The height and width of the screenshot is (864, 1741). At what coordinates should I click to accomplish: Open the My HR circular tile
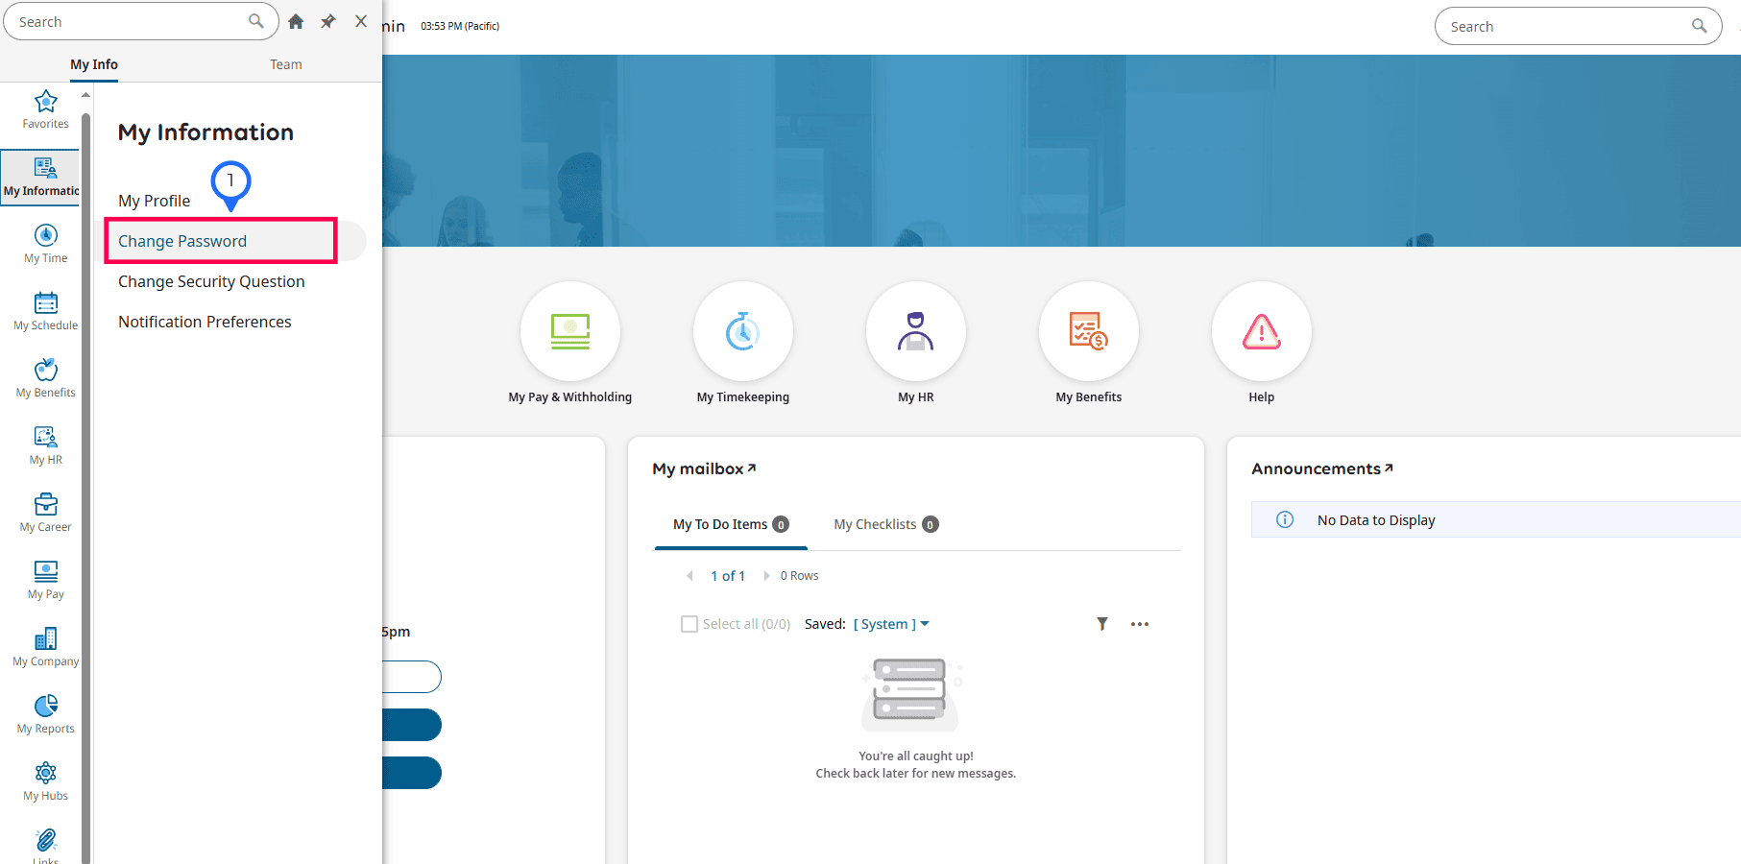(916, 331)
